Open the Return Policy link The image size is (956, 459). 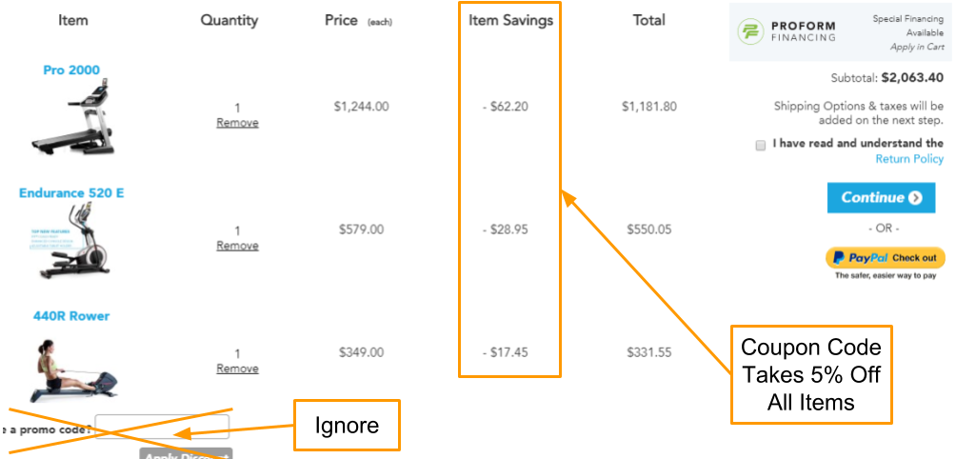pos(909,159)
